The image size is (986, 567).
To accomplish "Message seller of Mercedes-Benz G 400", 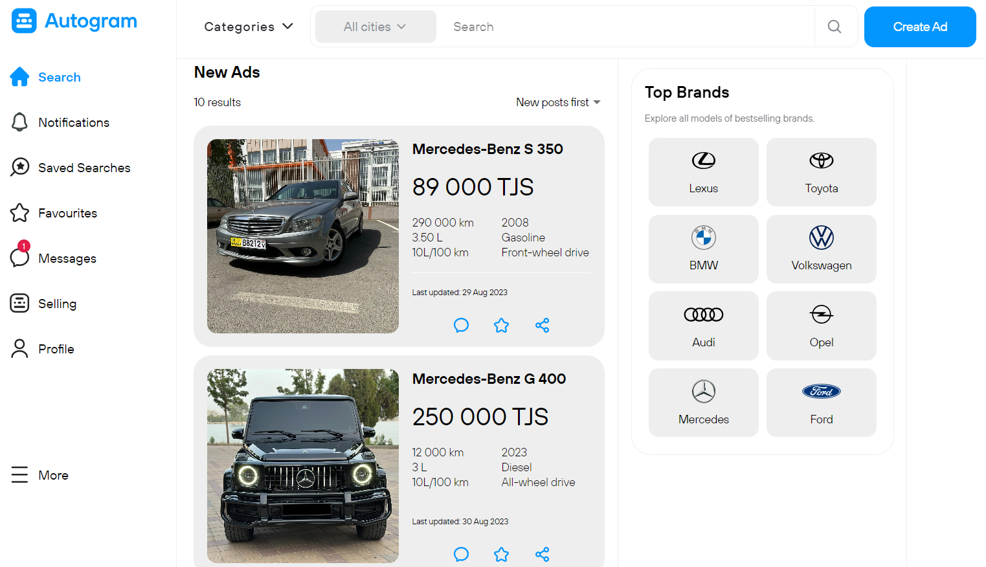I will click(x=461, y=554).
